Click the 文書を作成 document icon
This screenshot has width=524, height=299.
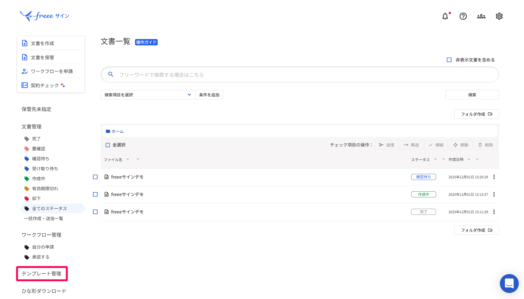click(x=25, y=43)
